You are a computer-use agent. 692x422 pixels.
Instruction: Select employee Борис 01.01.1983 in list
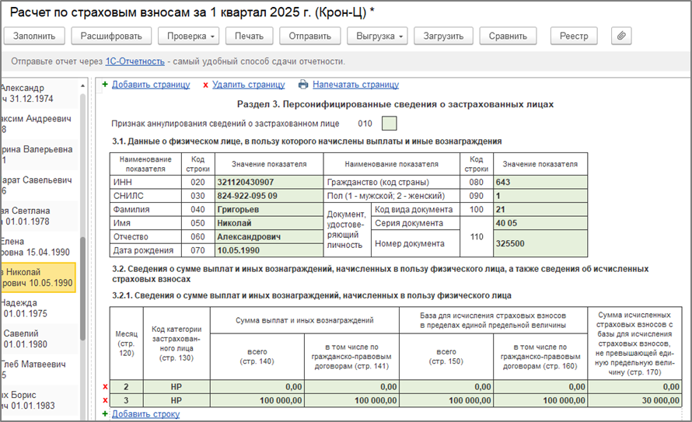pos(39,400)
